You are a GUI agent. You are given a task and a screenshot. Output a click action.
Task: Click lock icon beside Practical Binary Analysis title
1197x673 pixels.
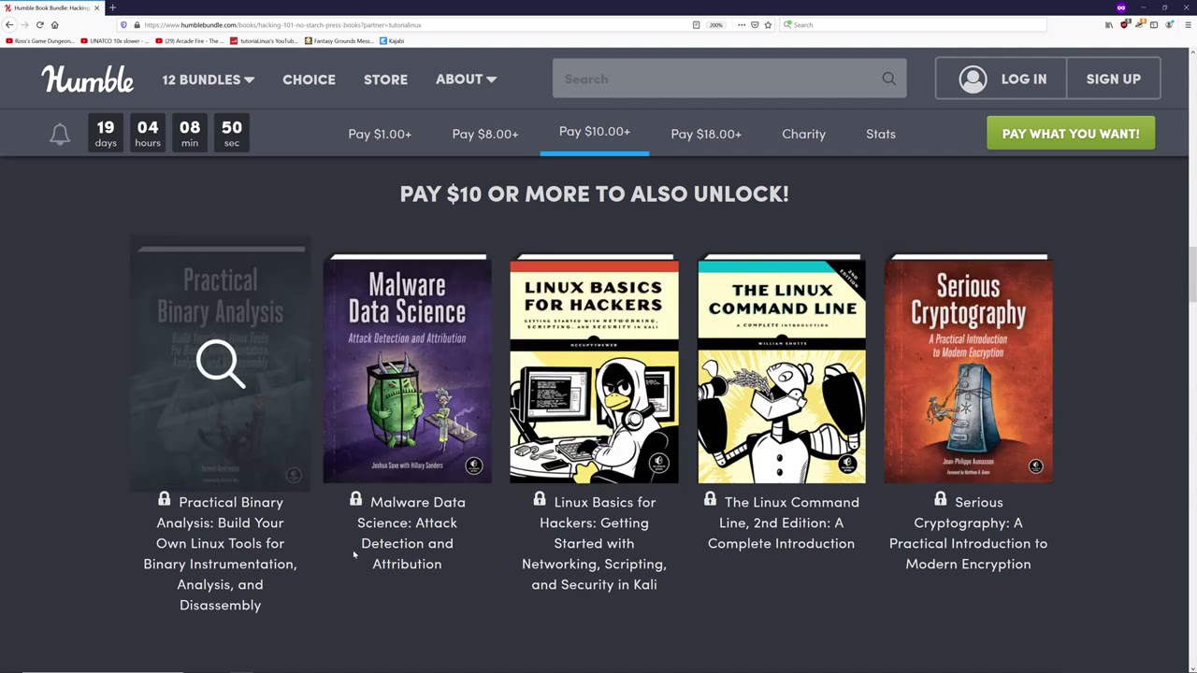pyautogui.click(x=164, y=499)
